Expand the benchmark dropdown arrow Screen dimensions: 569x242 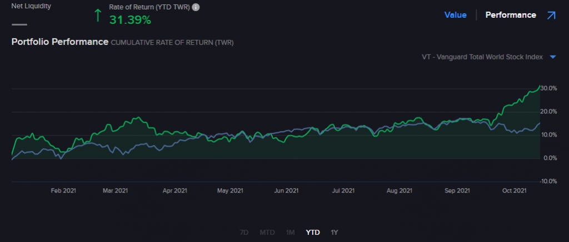(x=553, y=57)
